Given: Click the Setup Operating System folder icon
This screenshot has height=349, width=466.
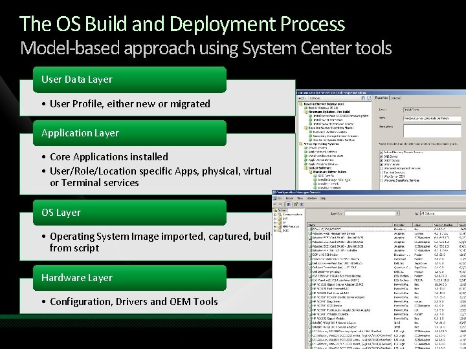Looking at the screenshot, I should pos(301,144).
